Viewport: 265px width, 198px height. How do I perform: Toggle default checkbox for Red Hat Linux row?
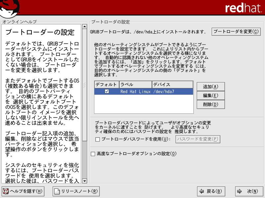pyautogui.click(x=107, y=91)
